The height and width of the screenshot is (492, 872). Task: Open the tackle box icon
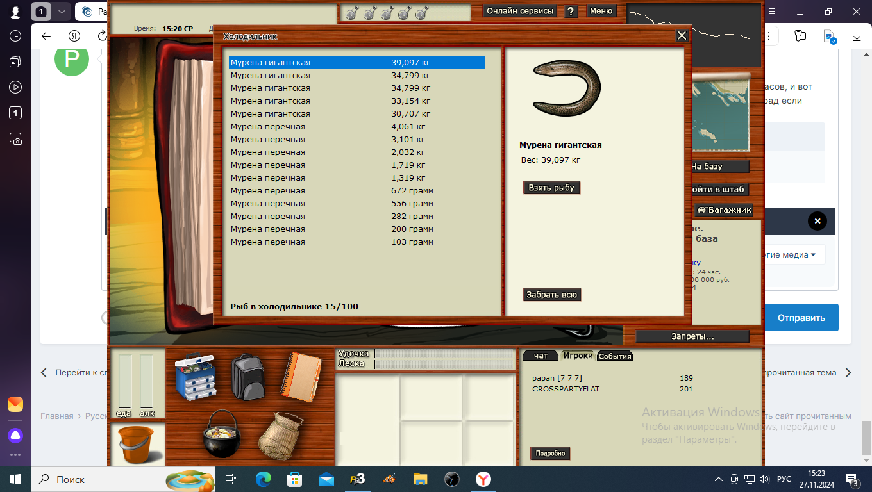click(195, 379)
